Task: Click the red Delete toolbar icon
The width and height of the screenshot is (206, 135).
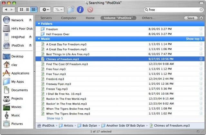Action: pyautogui.click(x=90, y=10)
